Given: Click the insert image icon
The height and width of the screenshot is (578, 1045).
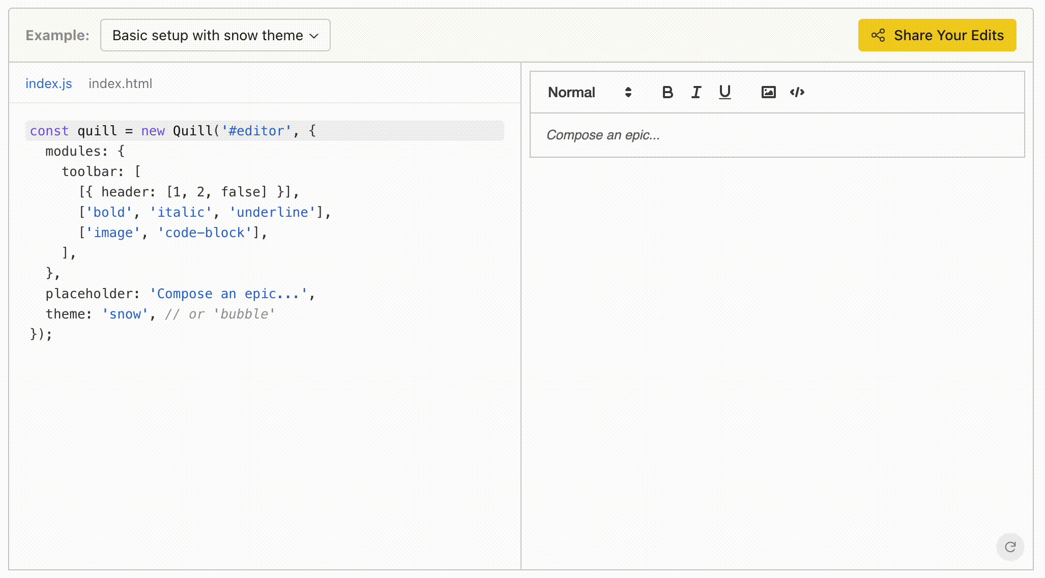Looking at the screenshot, I should (x=768, y=92).
